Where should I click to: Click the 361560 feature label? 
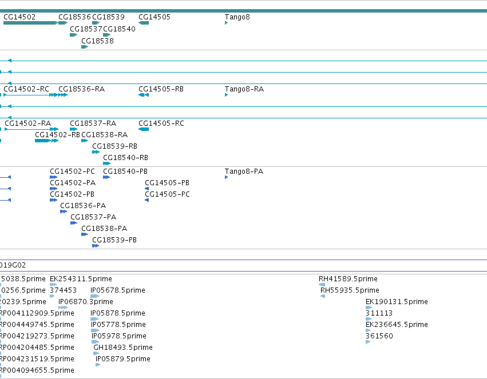click(379, 337)
